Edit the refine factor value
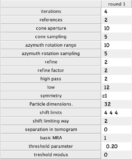Screen dimensions: 132x159 tap(116, 70)
